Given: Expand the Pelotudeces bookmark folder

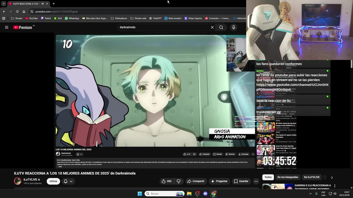Looking at the screenshot, I should [119, 18].
